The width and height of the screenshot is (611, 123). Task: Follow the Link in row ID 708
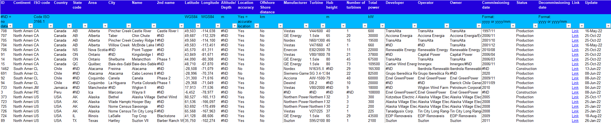tap(575, 31)
